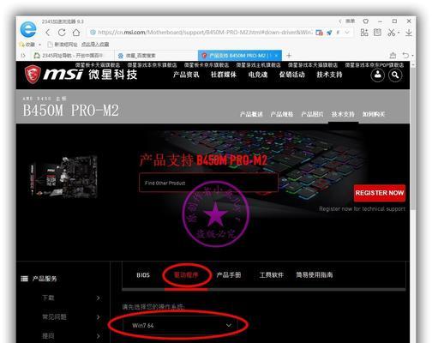Click the closed-tabs bin icon right of tabs
This screenshot has width=432, height=343.
(x=393, y=56)
